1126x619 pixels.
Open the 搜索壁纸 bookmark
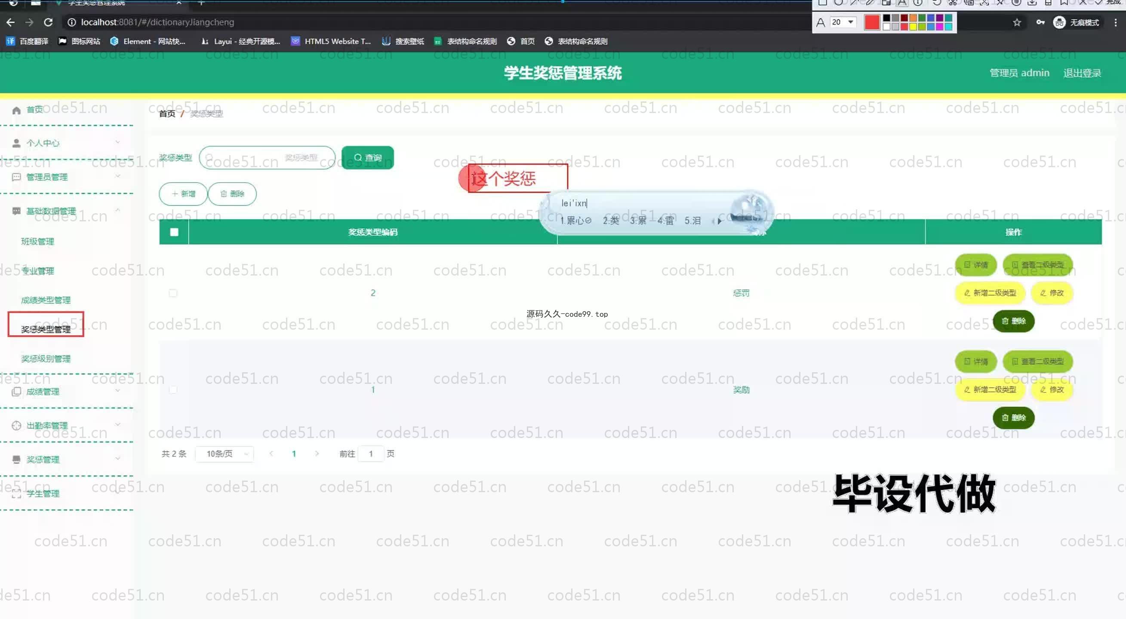[403, 41]
